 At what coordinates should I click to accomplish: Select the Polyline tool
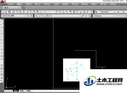click(x=2, y=27)
